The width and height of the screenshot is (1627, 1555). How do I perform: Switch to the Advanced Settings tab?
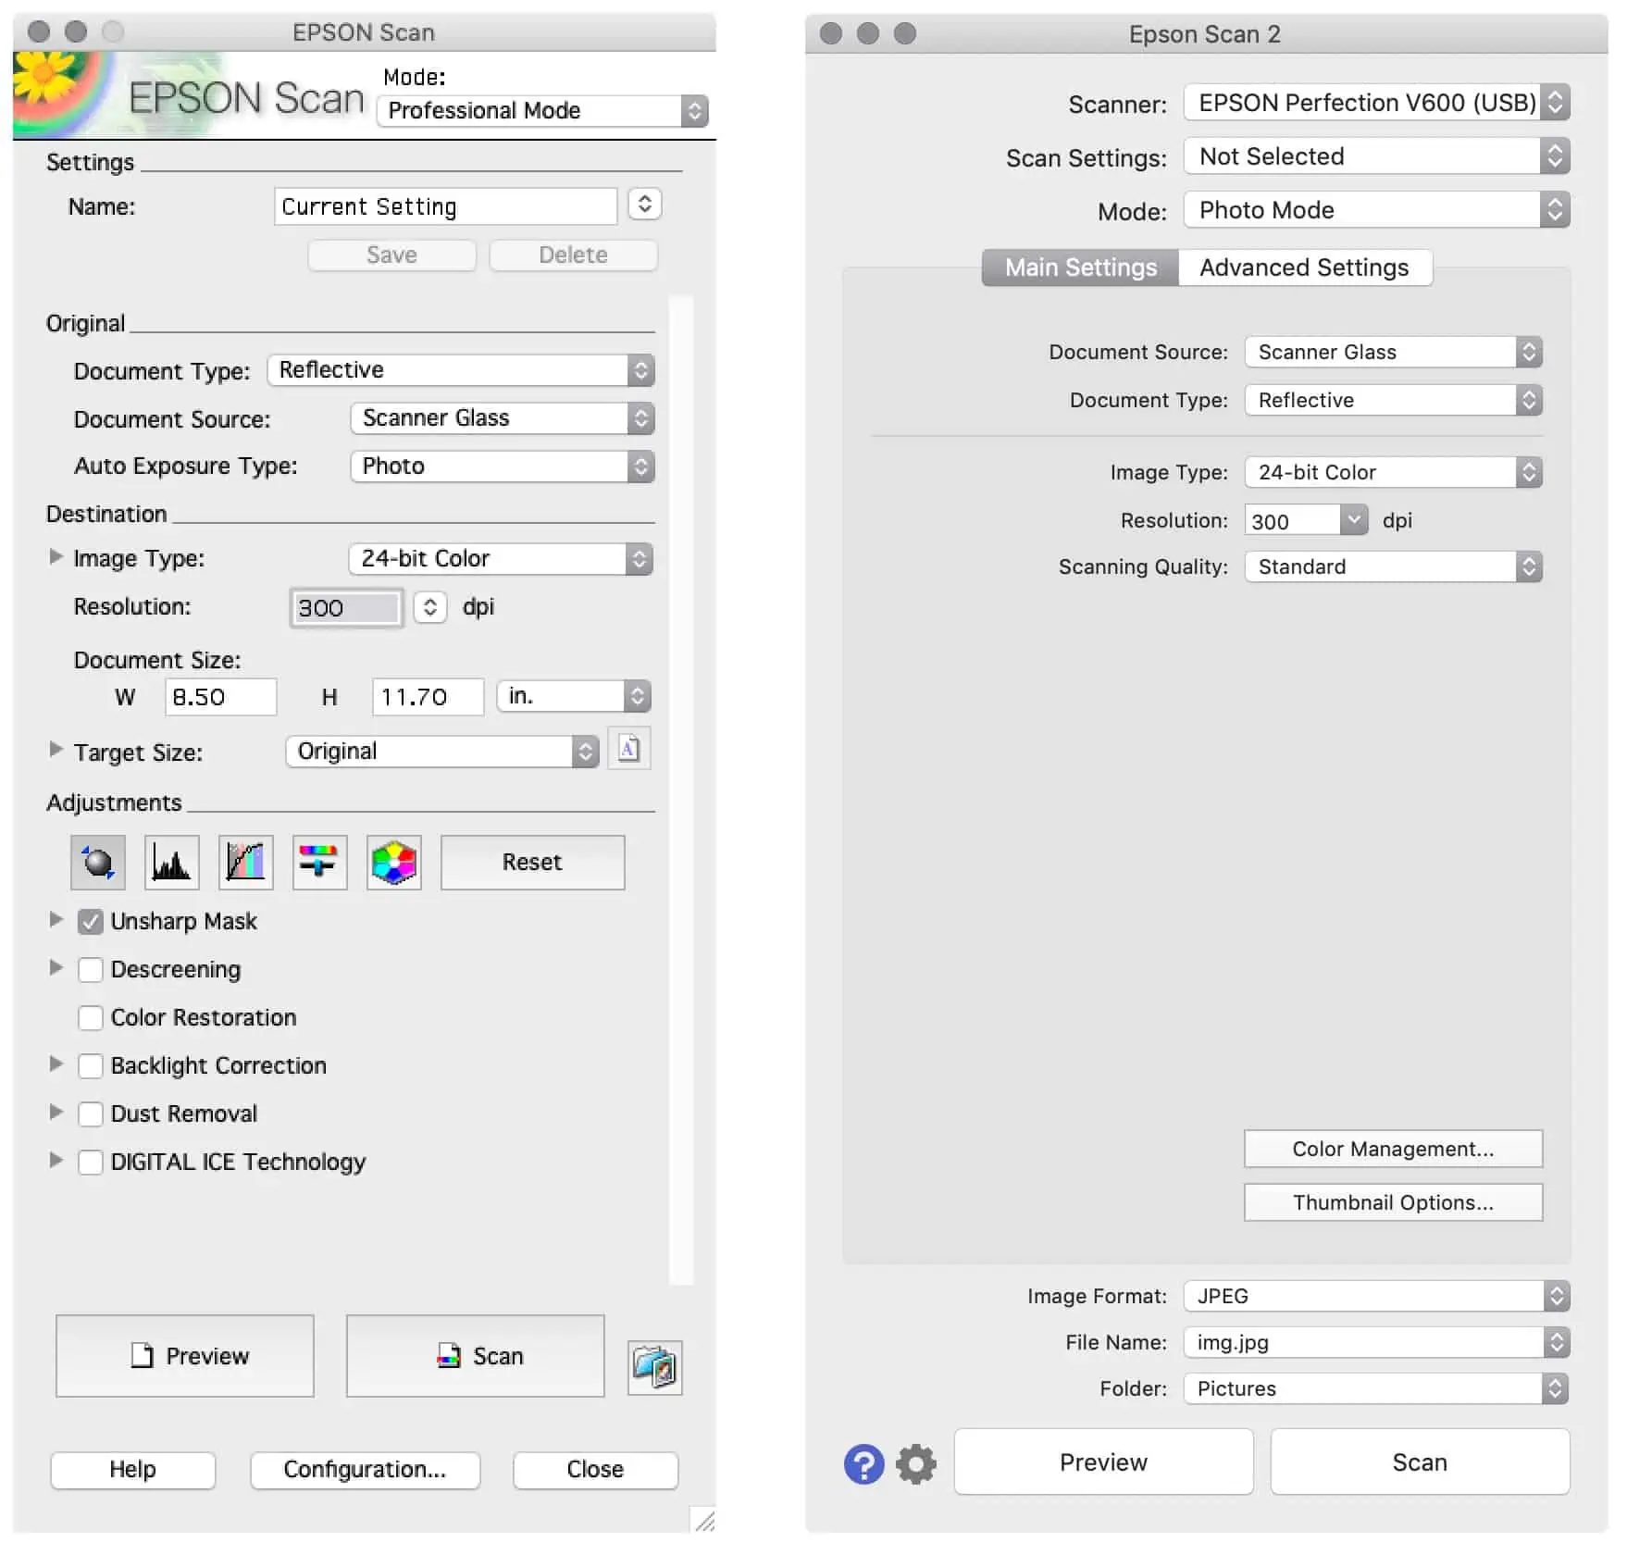(x=1305, y=268)
